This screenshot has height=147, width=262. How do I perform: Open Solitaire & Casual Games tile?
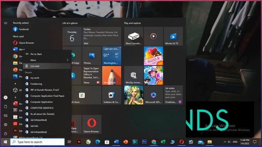point(111,95)
